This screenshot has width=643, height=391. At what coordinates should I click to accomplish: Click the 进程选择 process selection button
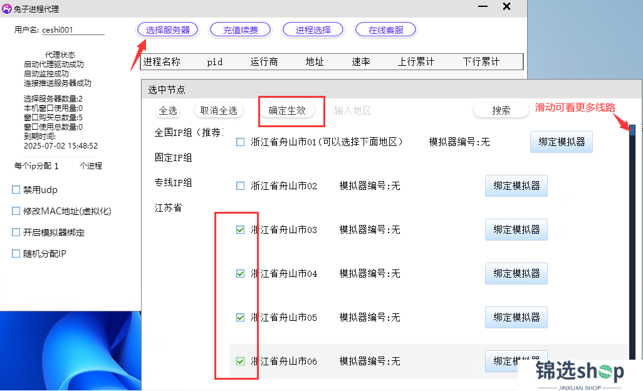313,30
